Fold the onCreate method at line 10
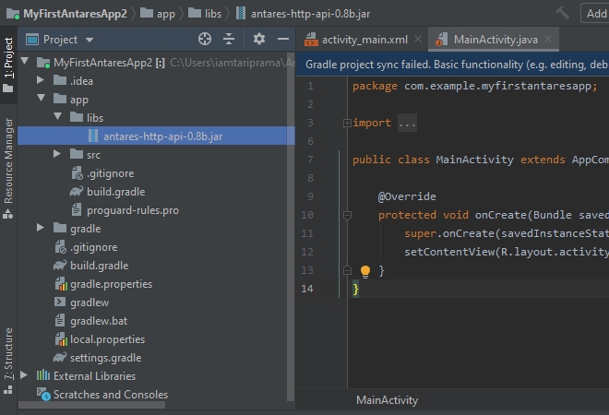This screenshot has height=415, width=609. pyautogui.click(x=346, y=215)
